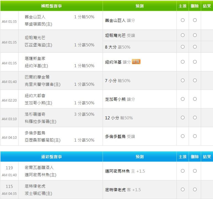Click 結果 column header in 國際盤 table
Screen dimensions: 213x199
point(207,6)
